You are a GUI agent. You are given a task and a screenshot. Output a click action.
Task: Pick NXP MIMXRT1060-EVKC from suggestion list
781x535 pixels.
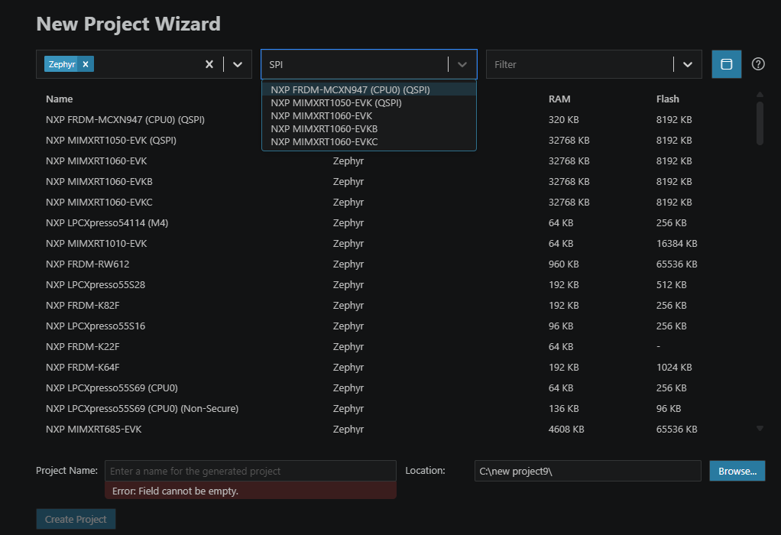tap(369, 141)
